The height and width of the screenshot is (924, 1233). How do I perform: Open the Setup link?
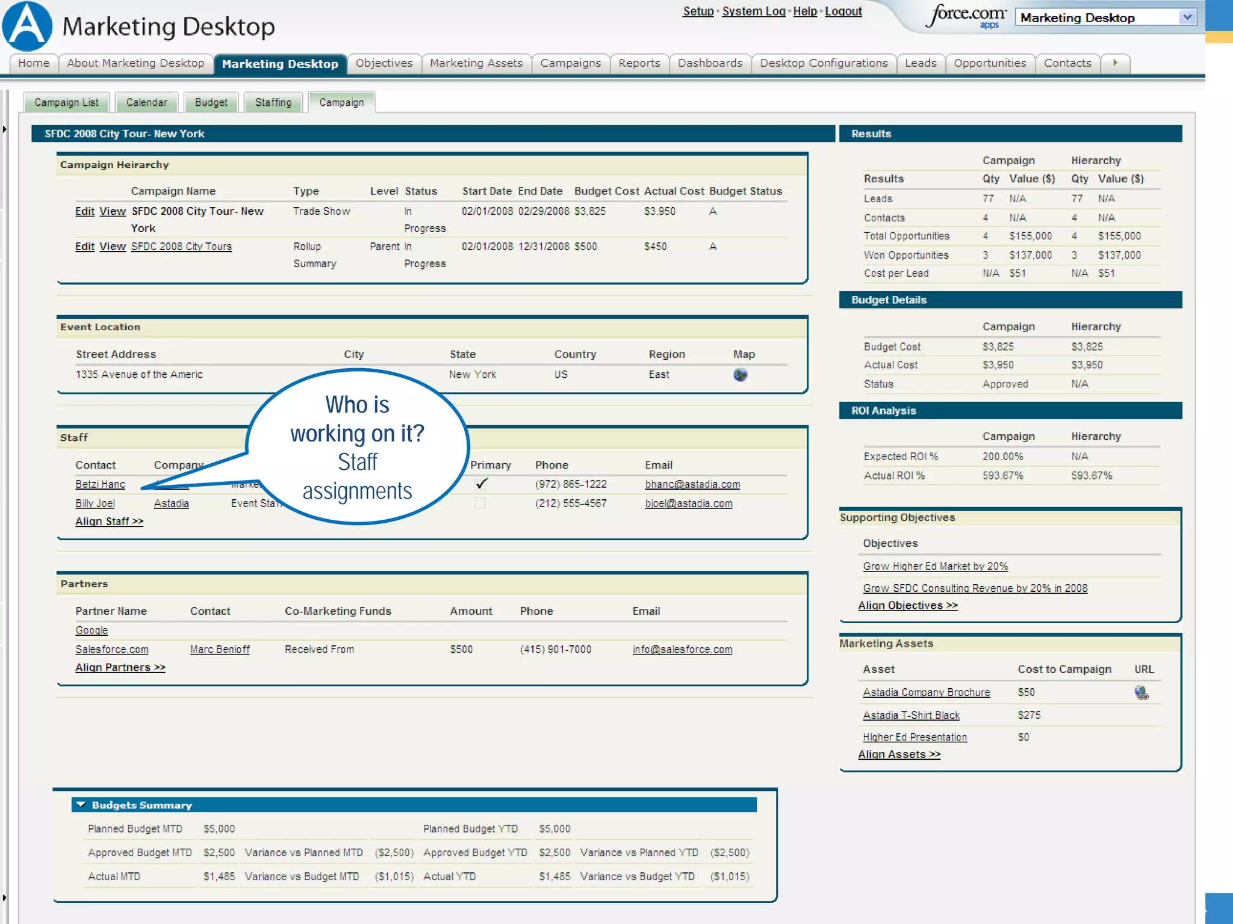[698, 11]
